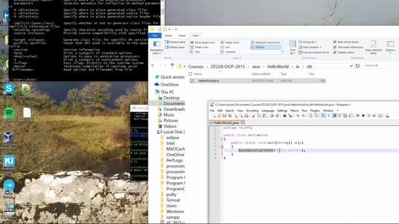This screenshot has width=399, height=224.
Task: Click the Redo arrow in Notepad++ toolbar
Action: (277, 116)
